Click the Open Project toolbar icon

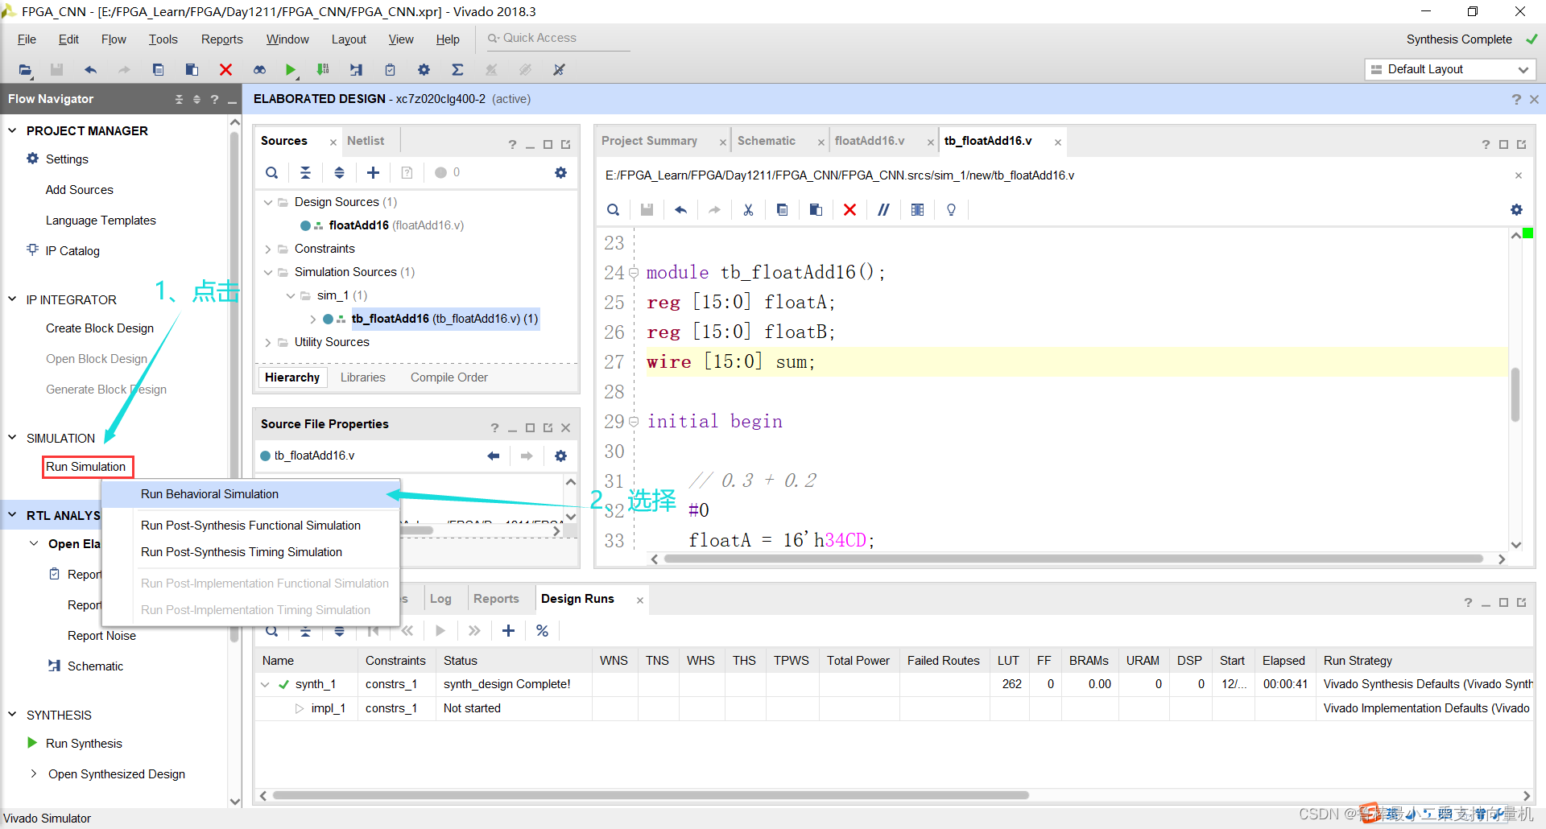point(25,70)
